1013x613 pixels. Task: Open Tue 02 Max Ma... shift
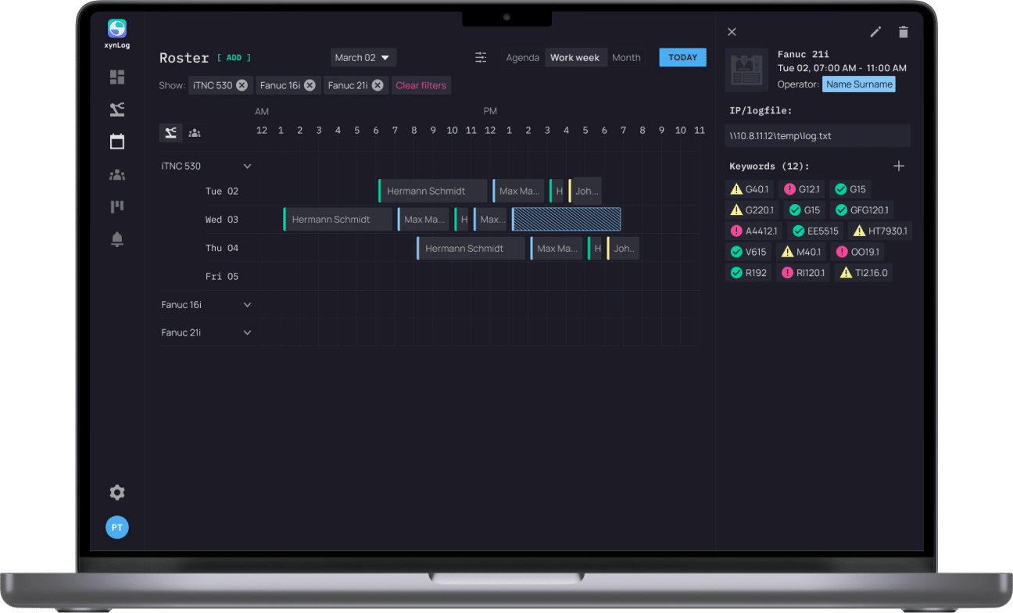point(517,191)
